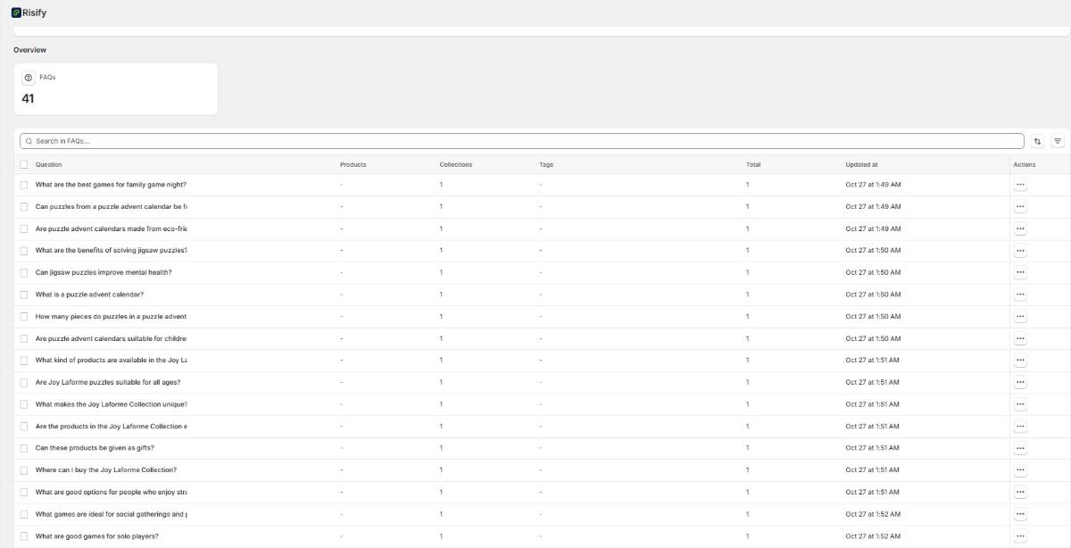Open the FAQs overview card showing 41
1071x548 pixels.
click(115, 89)
